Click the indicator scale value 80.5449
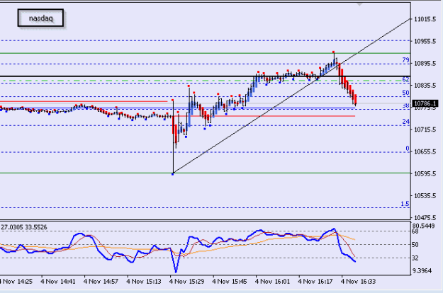This screenshot has width=443, height=293. point(423,226)
